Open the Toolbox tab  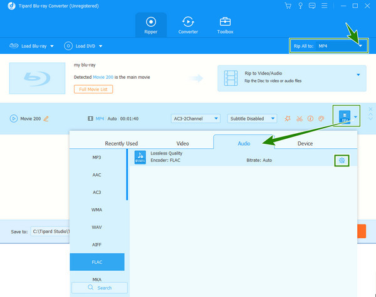[225, 26]
